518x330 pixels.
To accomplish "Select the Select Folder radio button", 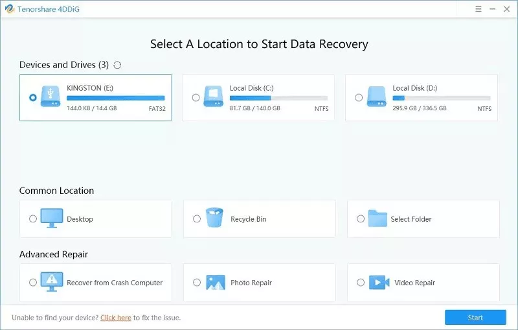I will click(x=361, y=218).
